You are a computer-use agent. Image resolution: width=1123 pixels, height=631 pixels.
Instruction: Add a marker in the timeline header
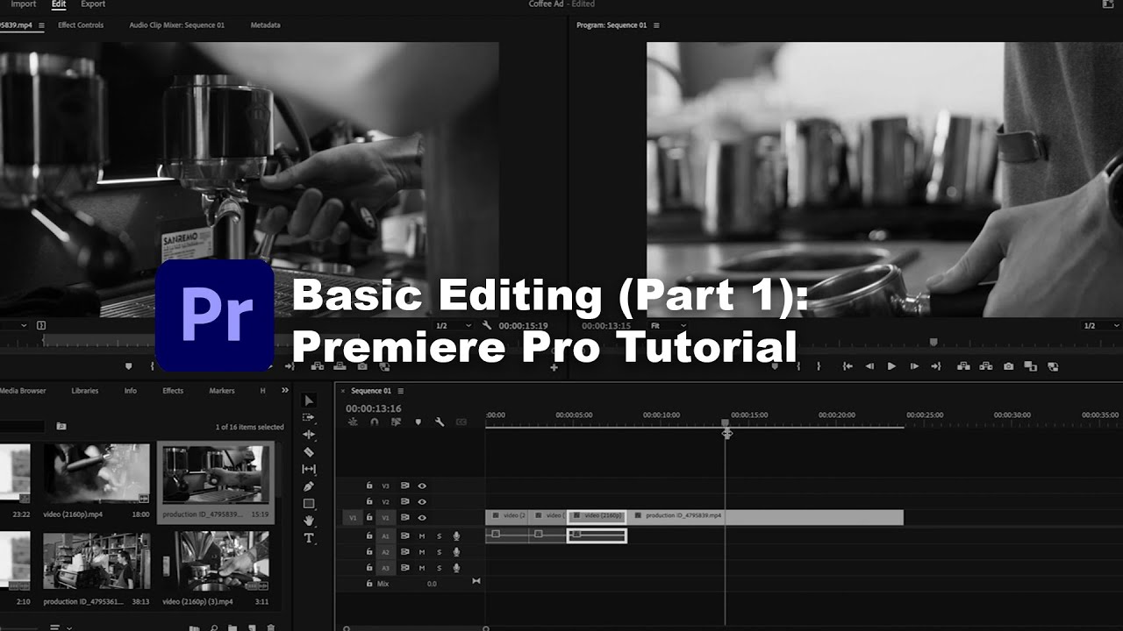418,422
